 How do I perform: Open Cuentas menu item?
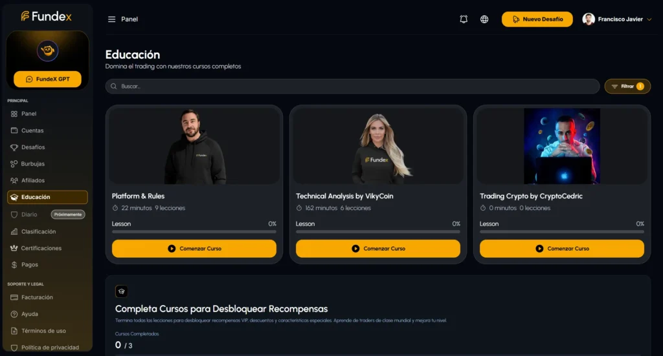32,131
